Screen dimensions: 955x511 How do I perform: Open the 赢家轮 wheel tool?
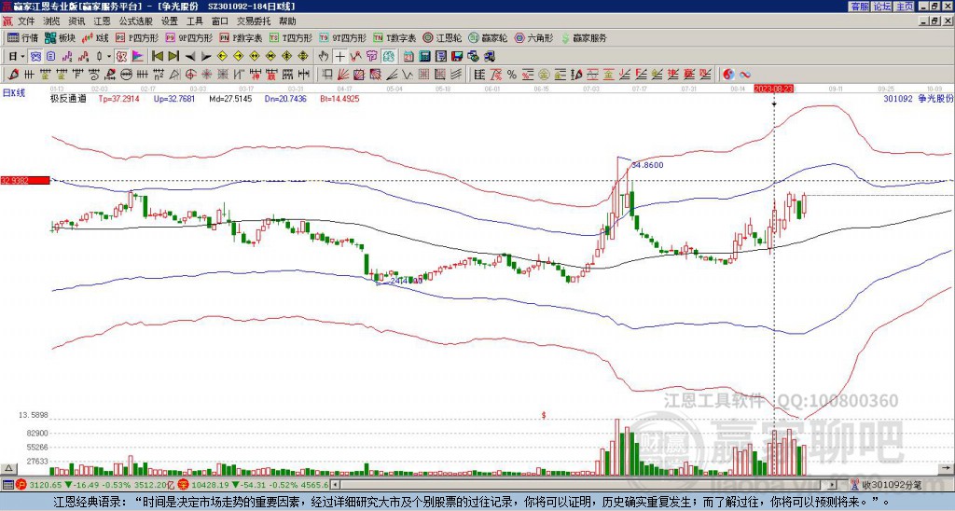click(x=488, y=37)
